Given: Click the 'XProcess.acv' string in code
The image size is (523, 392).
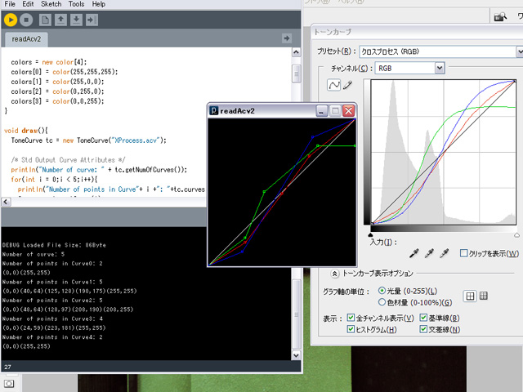Looking at the screenshot, I should tap(136, 140).
